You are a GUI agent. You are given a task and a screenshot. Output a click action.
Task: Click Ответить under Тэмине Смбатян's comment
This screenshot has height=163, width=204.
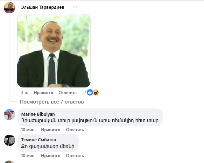(75, 156)
